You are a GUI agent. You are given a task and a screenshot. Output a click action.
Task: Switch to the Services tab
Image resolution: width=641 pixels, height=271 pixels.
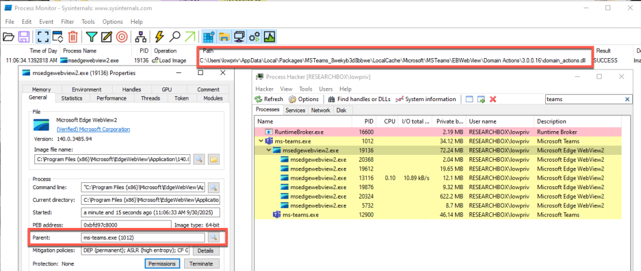(295, 110)
